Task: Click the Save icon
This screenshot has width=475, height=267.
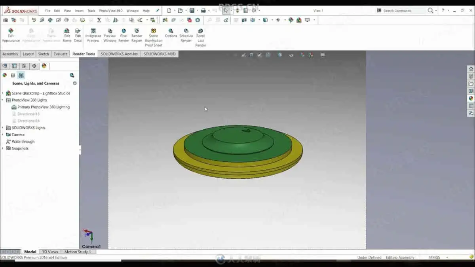Action: [x=192, y=11]
